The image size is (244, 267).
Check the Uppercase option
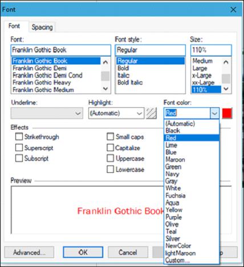pos(111,158)
